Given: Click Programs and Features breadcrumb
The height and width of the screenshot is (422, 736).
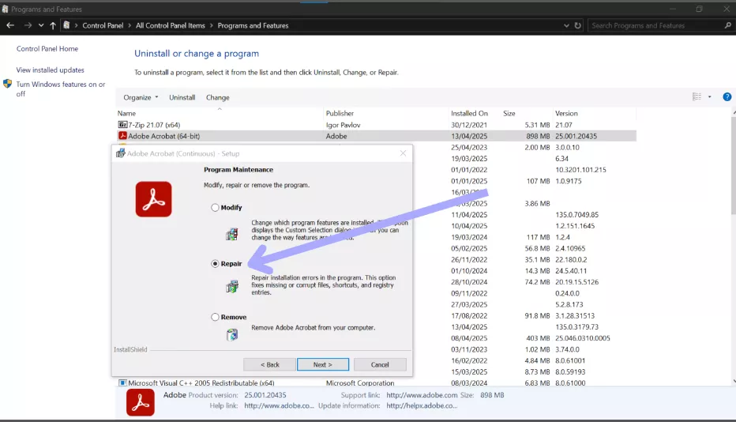Looking at the screenshot, I should [x=253, y=25].
